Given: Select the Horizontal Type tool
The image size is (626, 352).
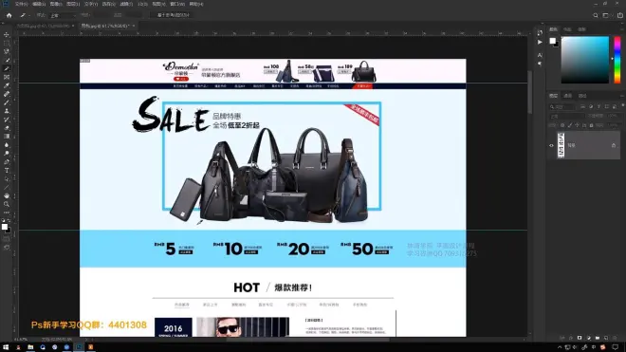Looking at the screenshot, I should coord(7,171).
